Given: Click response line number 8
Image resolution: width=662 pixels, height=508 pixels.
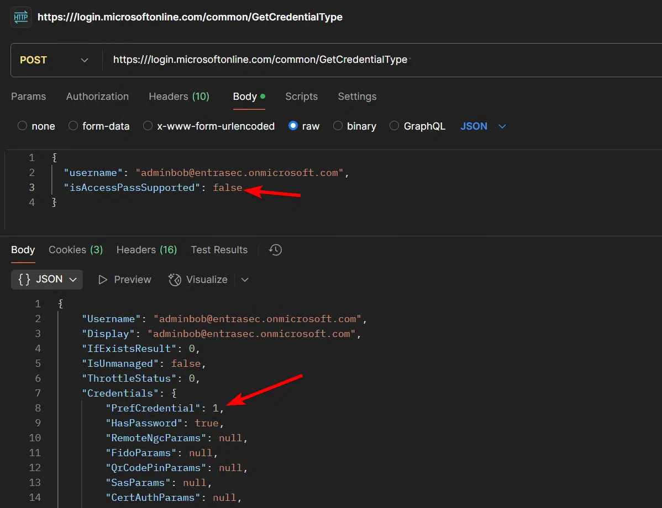Looking at the screenshot, I should 38,408.
